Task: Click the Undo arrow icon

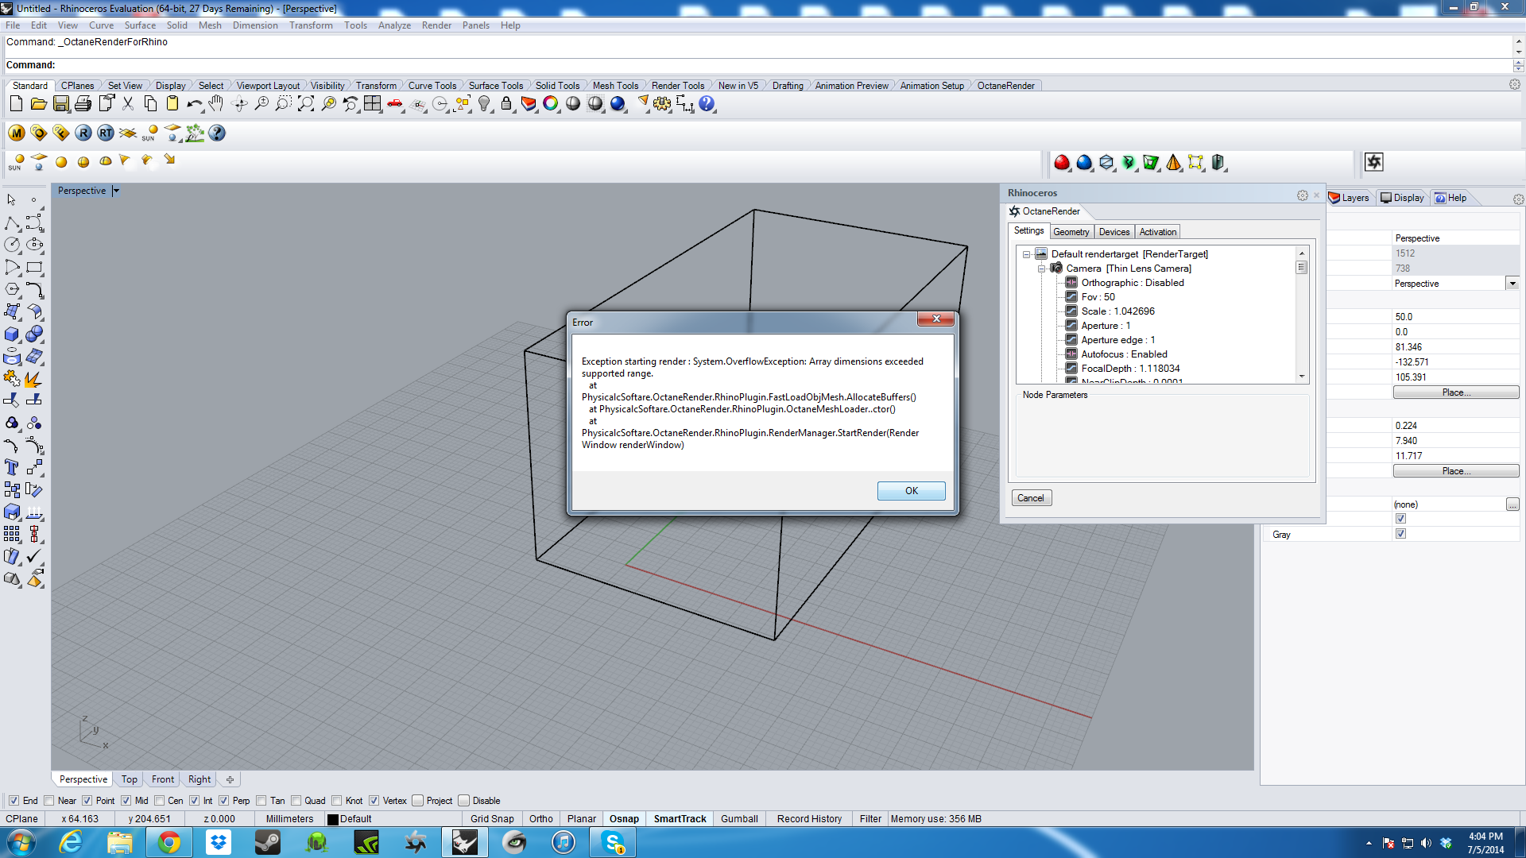Action: point(194,104)
